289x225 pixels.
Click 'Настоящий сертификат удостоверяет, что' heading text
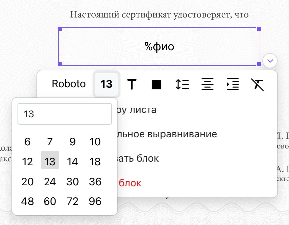coord(159,15)
